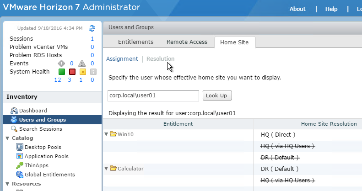Select Application Pools under Catalog
362x191 pixels.
pos(46,156)
